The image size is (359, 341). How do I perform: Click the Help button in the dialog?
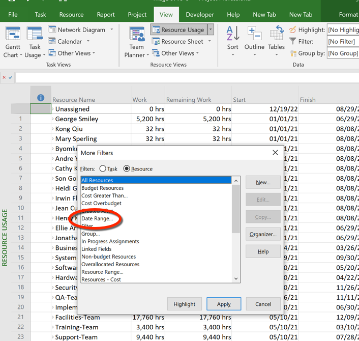click(263, 251)
